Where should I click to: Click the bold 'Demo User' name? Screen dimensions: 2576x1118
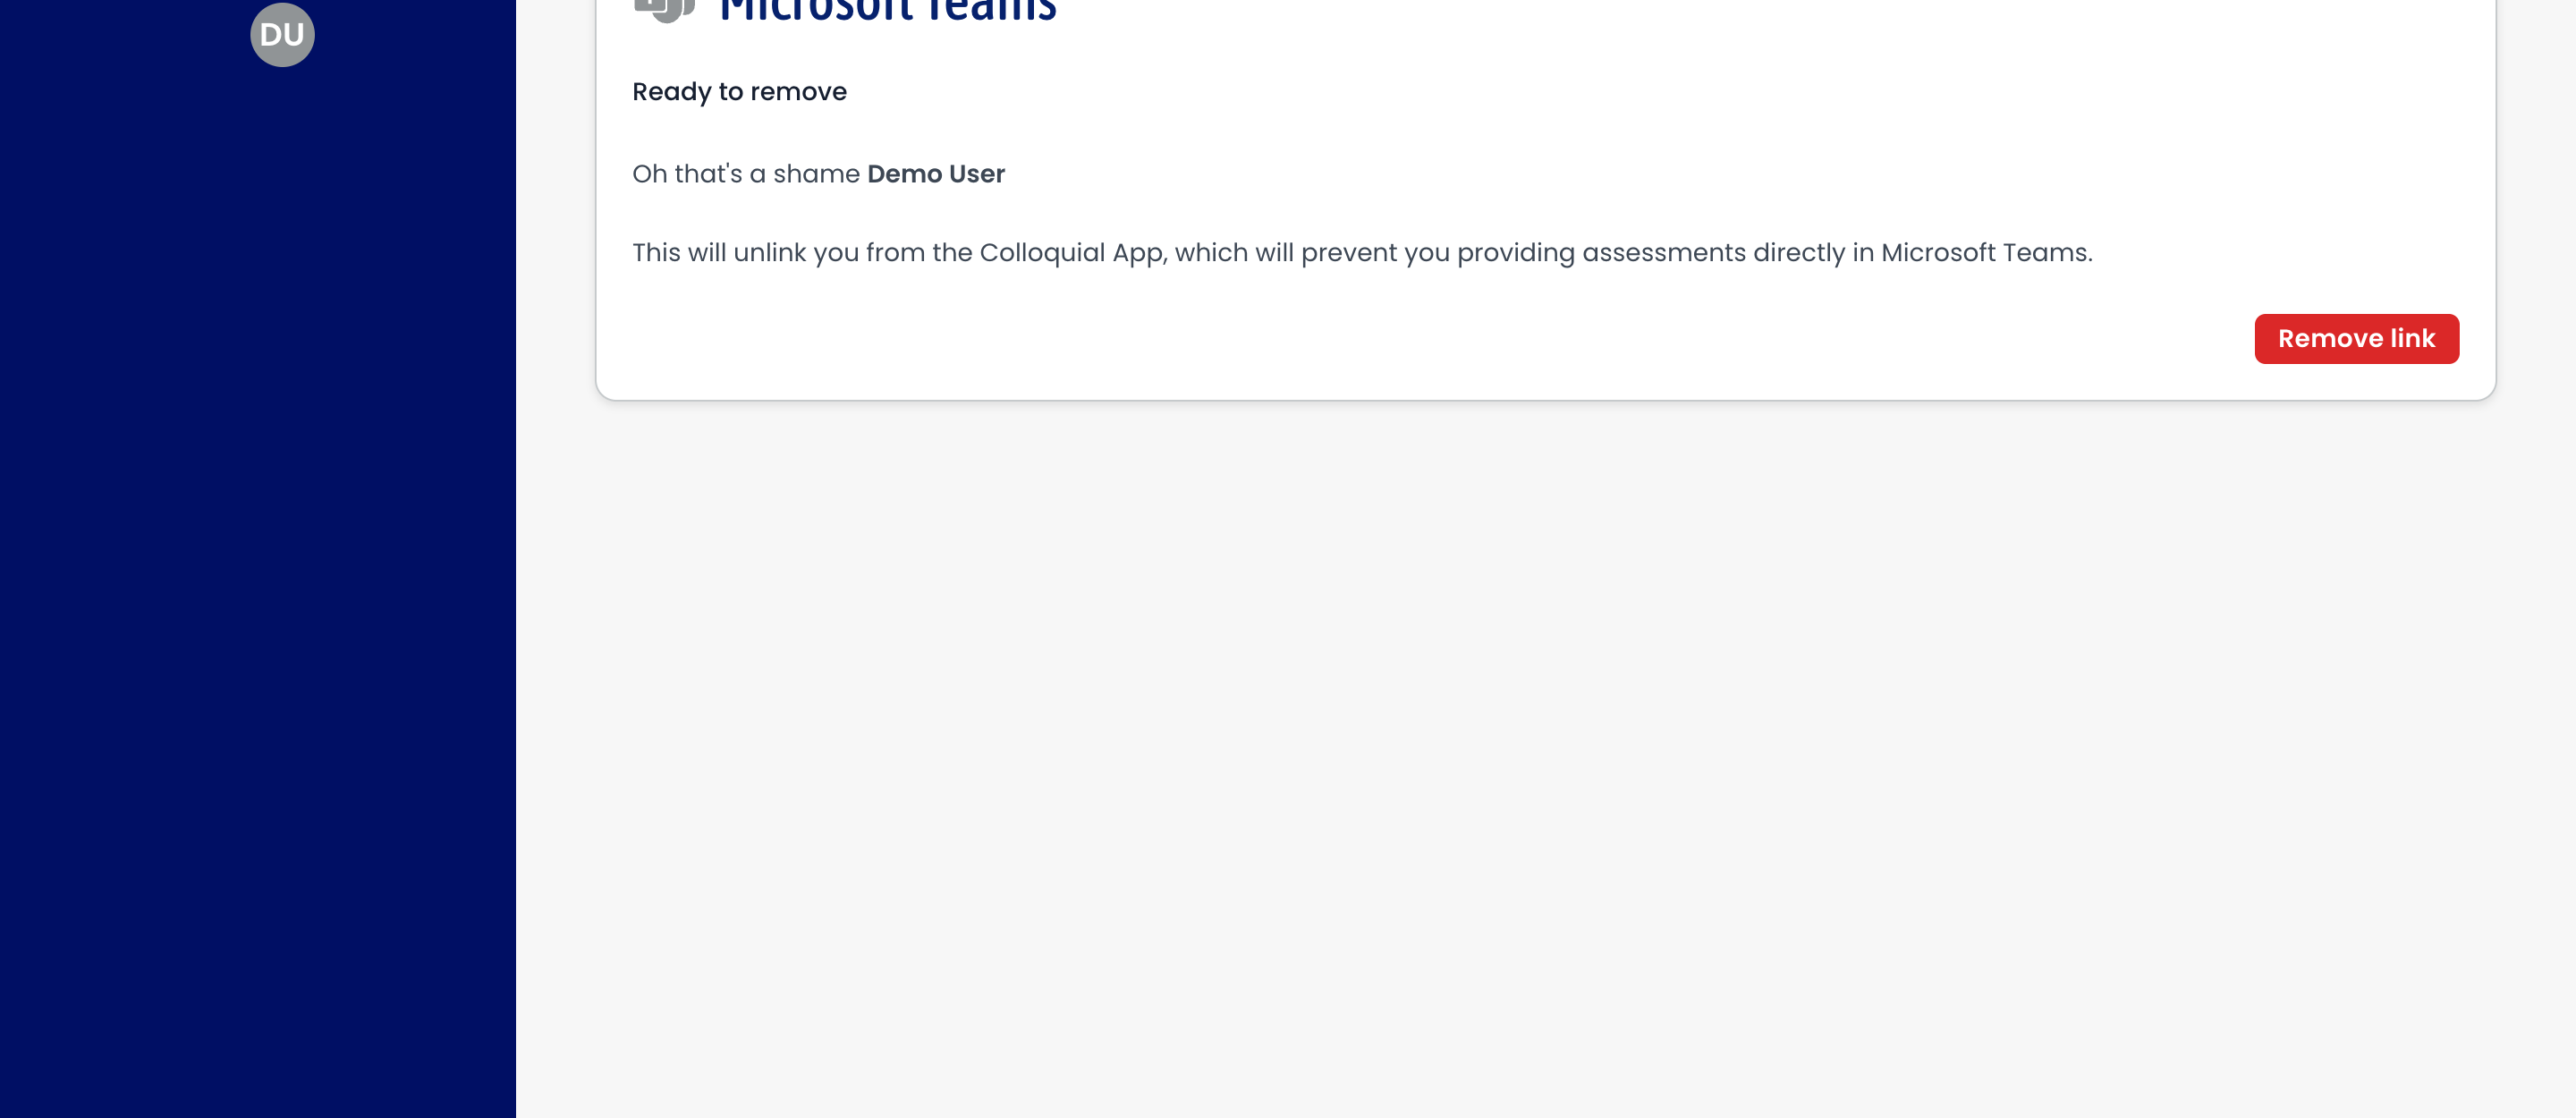pos(935,174)
